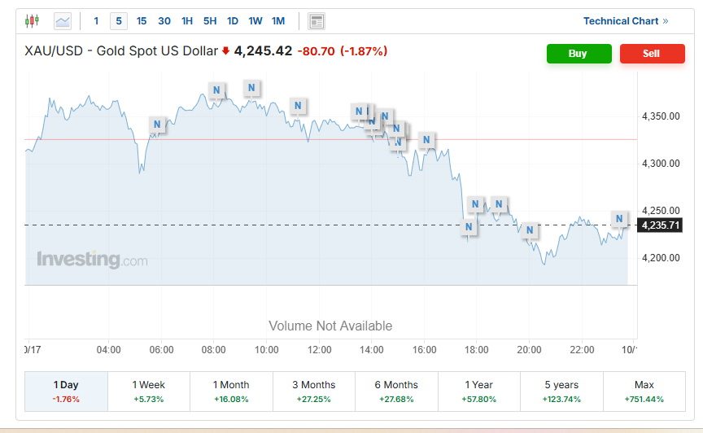The width and height of the screenshot is (703, 433).
Task: Select the 1-minute interval
Action: (x=96, y=21)
